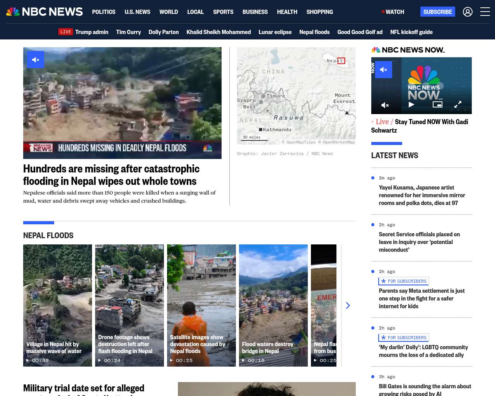Open Bill Gates AI risks story
Viewport: 495px width, 396px height.
(x=425, y=390)
